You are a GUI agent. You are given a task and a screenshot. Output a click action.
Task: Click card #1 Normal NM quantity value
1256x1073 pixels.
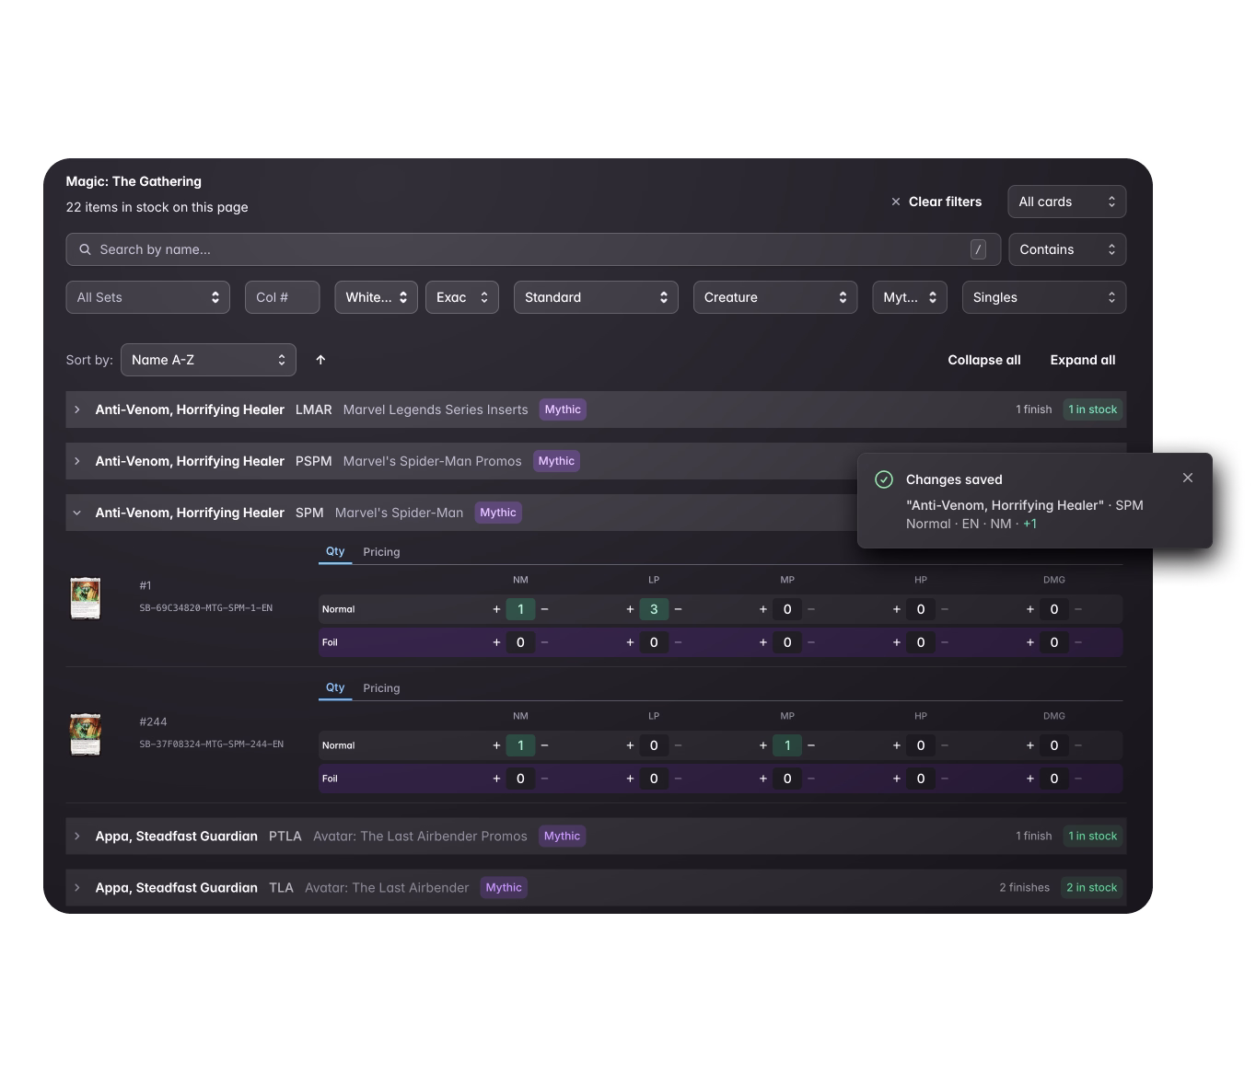click(x=520, y=609)
